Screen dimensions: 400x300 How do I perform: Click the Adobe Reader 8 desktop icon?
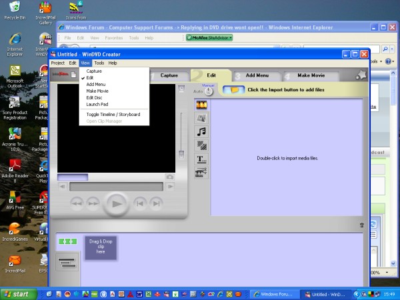(x=15, y=171)
